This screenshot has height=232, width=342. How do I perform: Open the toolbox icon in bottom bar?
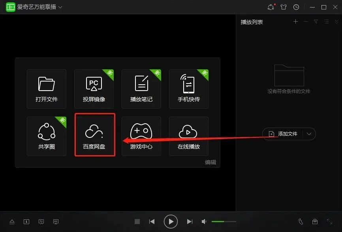pyautogui.click(x=315, y=221)
